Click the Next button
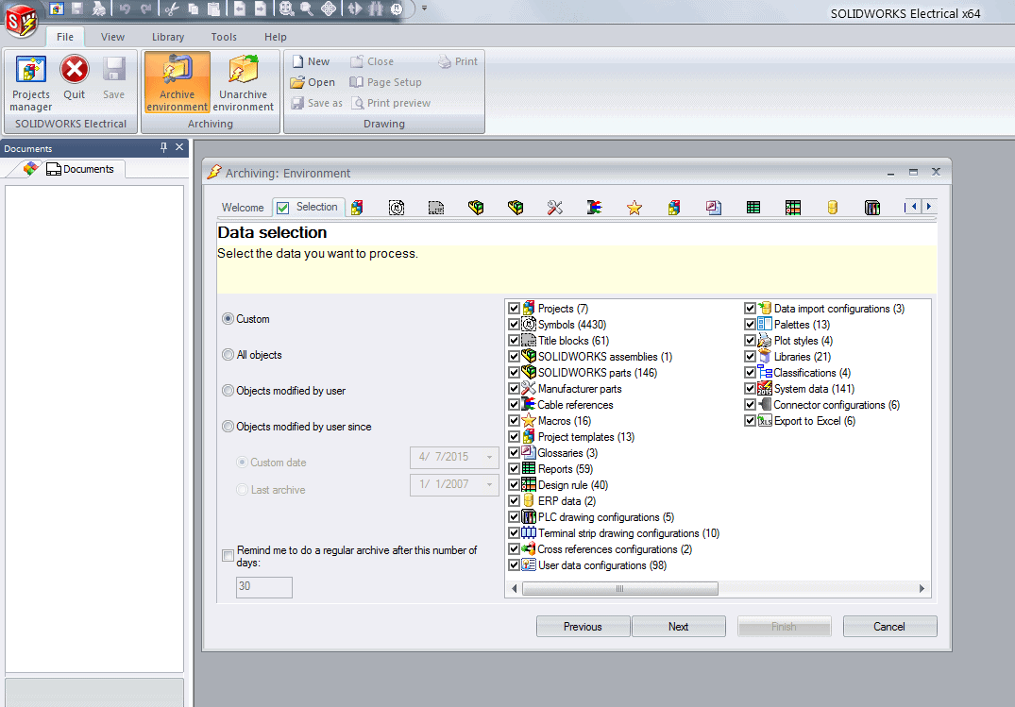Viewport: 1015px width, 707px height. (678, 627)
